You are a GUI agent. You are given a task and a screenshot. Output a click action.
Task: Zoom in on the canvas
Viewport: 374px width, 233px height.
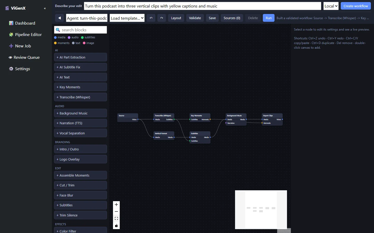pos(116,205)
